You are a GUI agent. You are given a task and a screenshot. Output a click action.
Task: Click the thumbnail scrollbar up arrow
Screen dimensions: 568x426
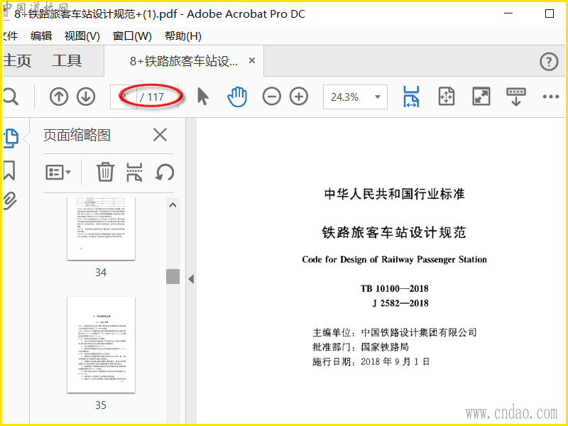pyautogui.click(x=173, y=205)
